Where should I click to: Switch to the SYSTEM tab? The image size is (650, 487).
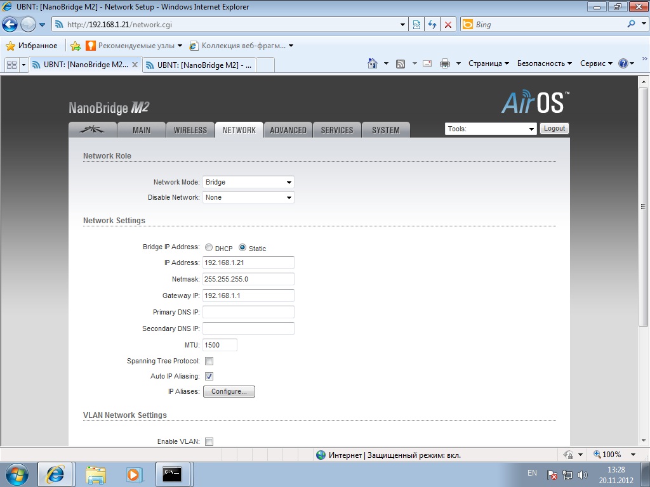(x=386, y=130)
